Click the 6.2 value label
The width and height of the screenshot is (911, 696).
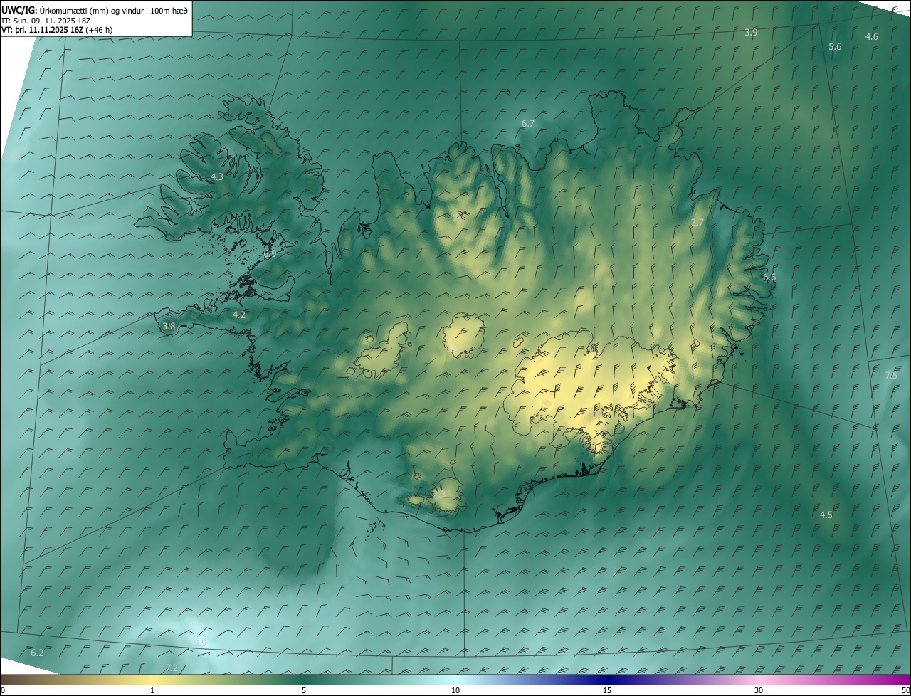[37, 653]
